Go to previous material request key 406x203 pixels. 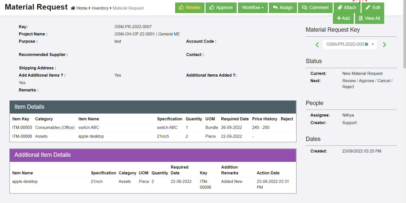point(317,45)
